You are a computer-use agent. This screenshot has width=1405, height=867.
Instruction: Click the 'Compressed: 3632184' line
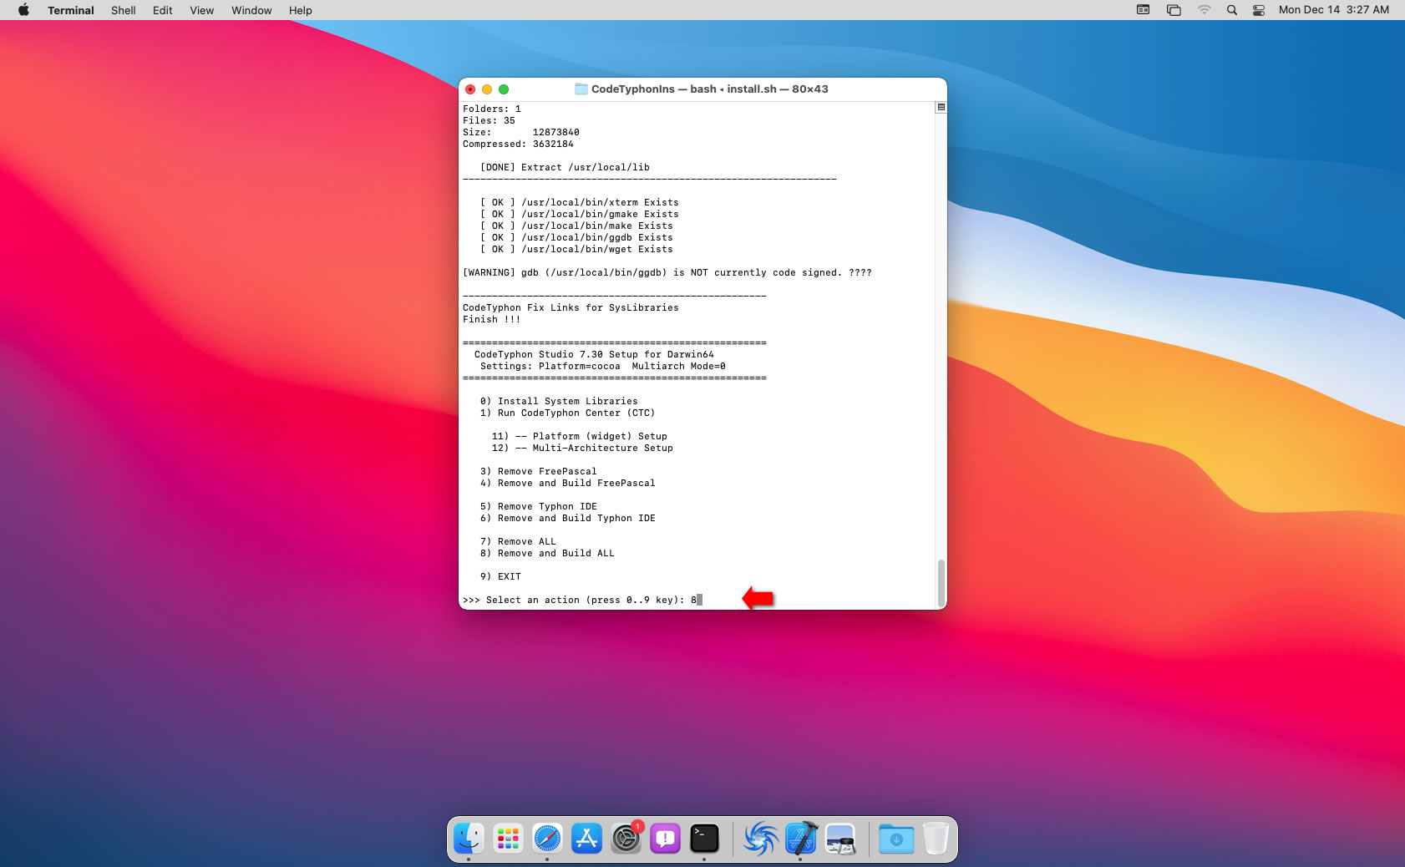point(518,144)
